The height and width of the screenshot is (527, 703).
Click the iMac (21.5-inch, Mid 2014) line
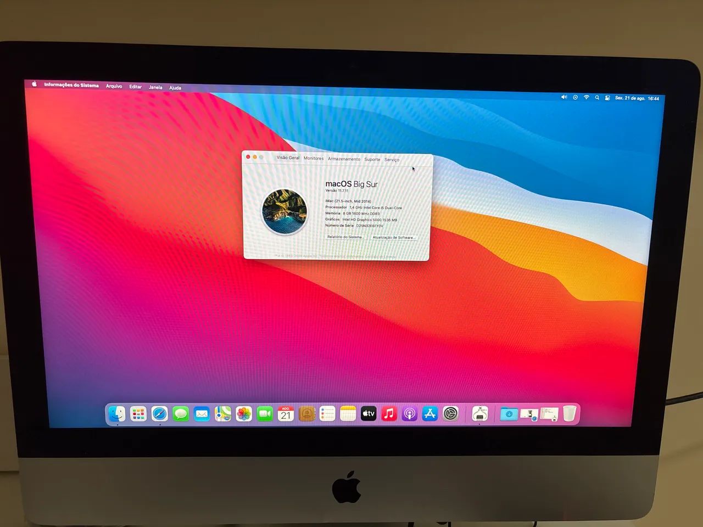click(348, 201)
